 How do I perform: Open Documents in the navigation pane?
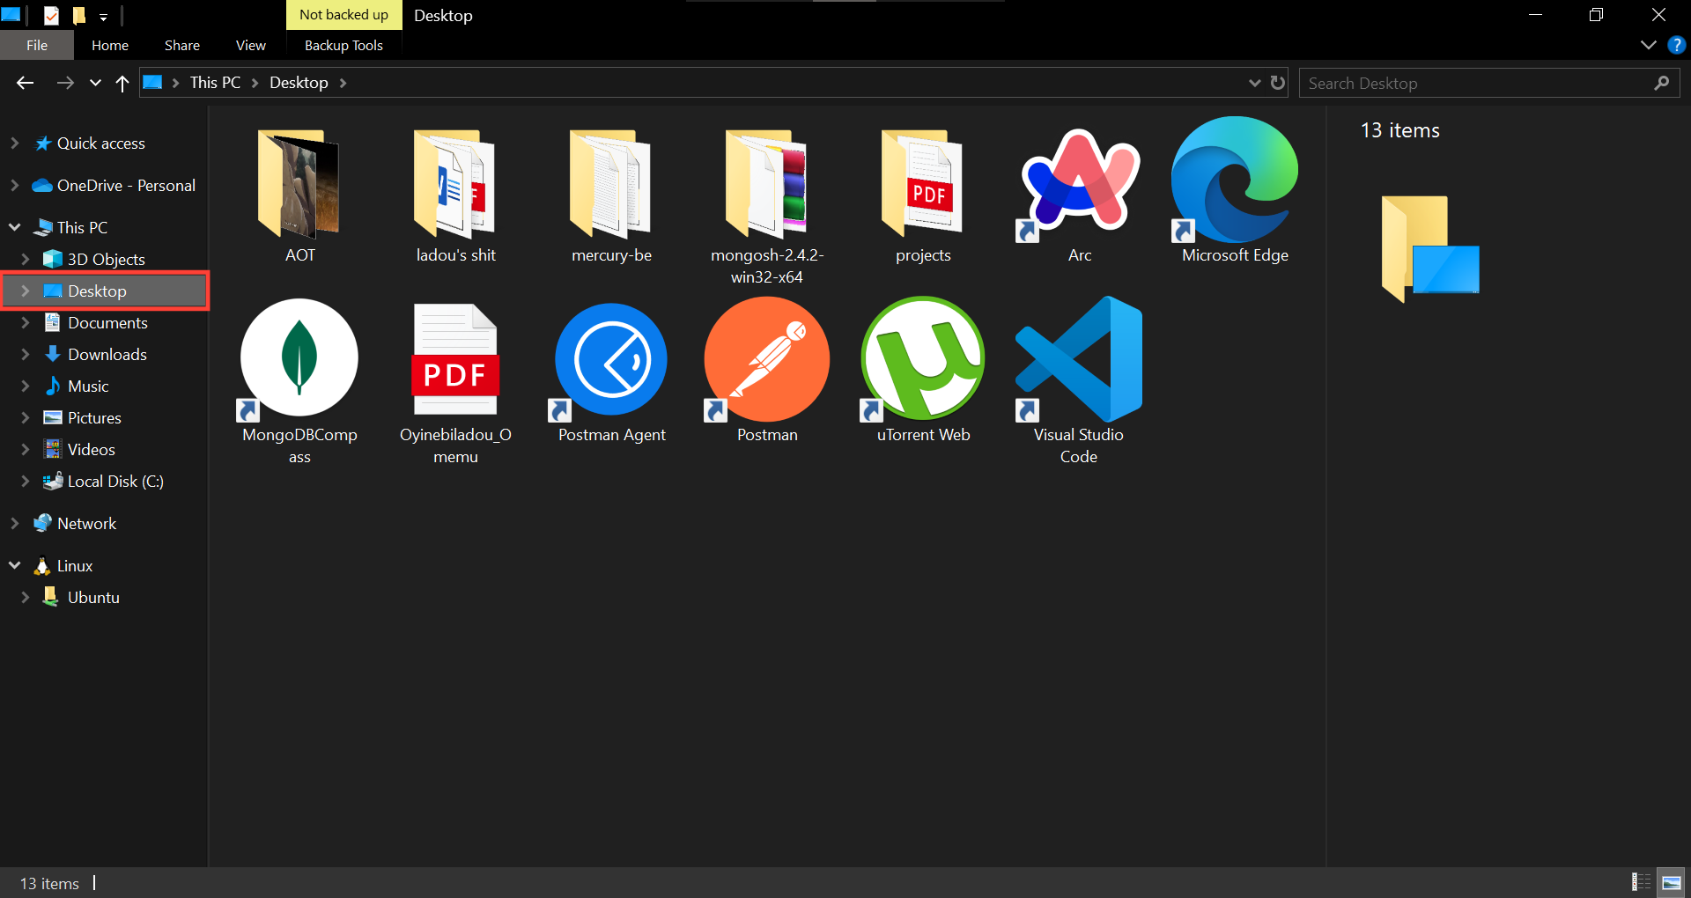[x=107, y=322]
